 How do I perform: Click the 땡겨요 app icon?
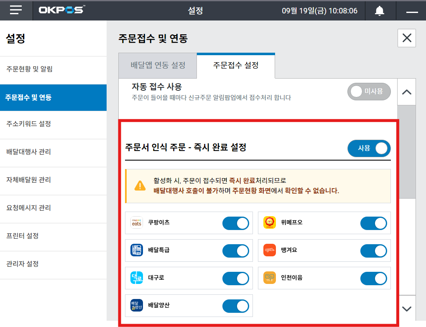(270, 250)
